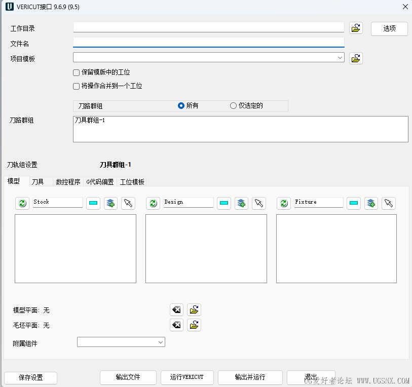The image size is (412, 387).
Task: Click the 工作目录 input field
Action: click(209, 27)
